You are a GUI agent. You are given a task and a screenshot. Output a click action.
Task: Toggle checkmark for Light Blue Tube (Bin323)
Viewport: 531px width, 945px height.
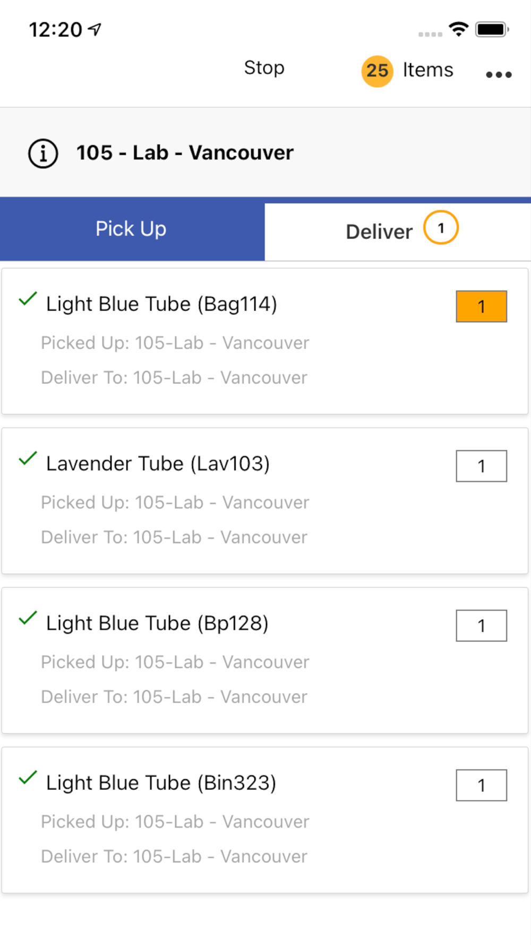pyautogui.click(x=28, y=778)
